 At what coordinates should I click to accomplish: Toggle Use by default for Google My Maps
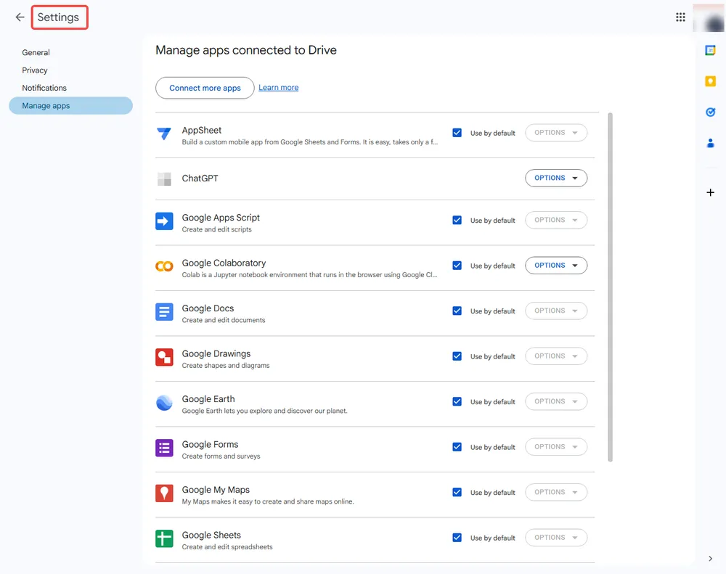(457, 493)
